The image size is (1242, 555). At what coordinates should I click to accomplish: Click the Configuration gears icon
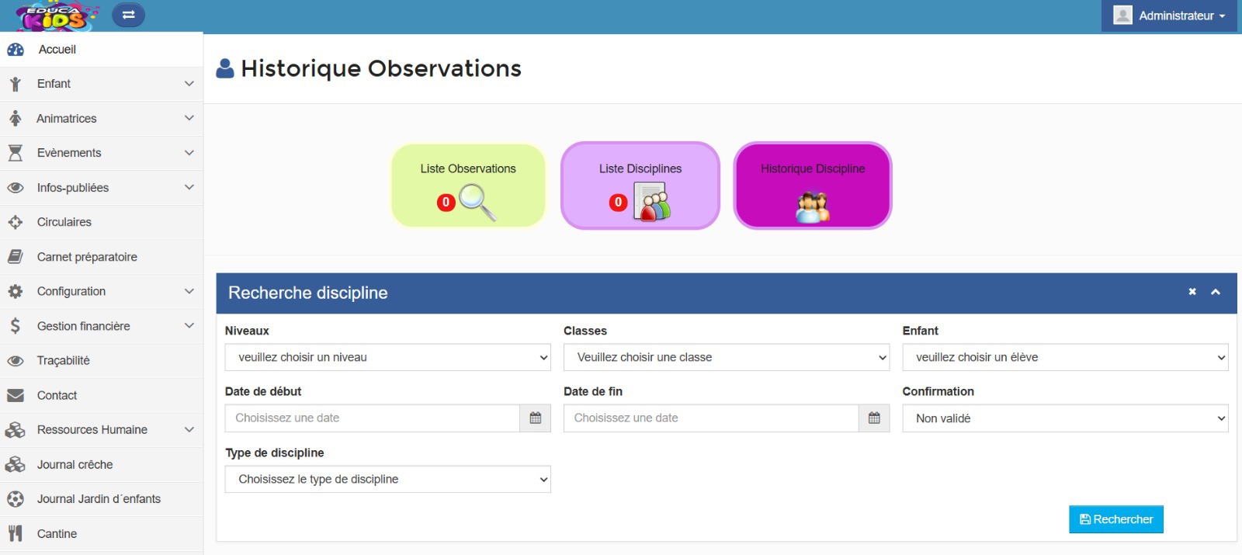[16, 291]
